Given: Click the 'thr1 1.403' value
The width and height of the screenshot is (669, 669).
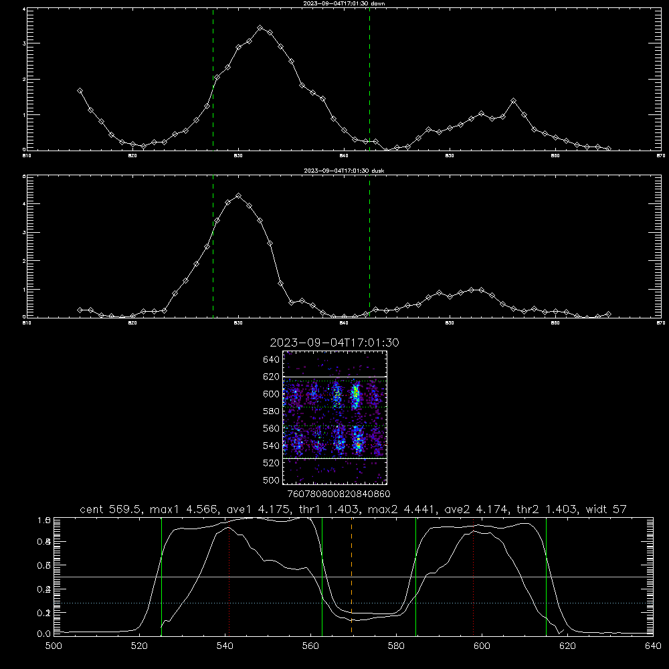Looking at the screenshot, I should pos(328,509).
